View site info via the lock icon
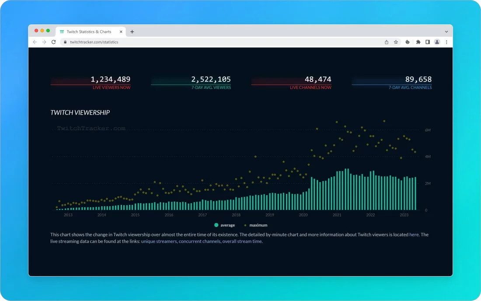The image size is (481, 301). [65, 42]
